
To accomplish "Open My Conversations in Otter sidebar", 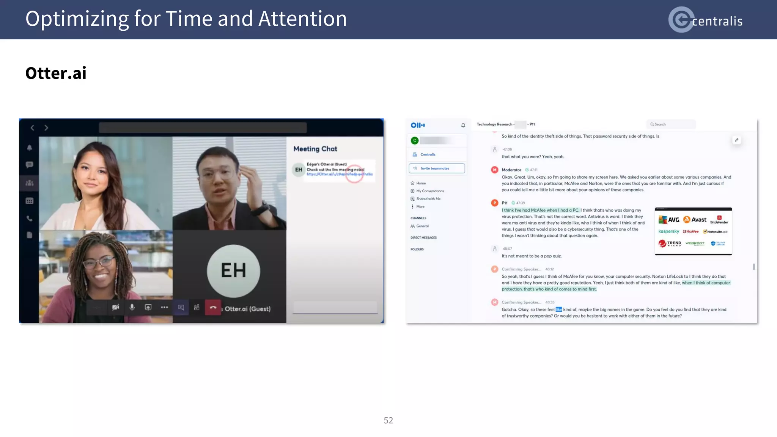I will click(x=427, y=191).
